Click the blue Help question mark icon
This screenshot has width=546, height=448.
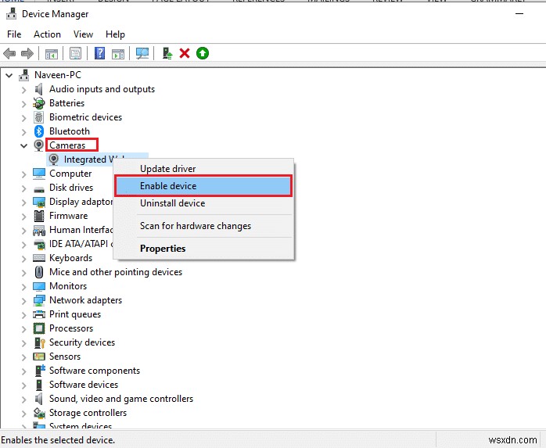(99, 54)
